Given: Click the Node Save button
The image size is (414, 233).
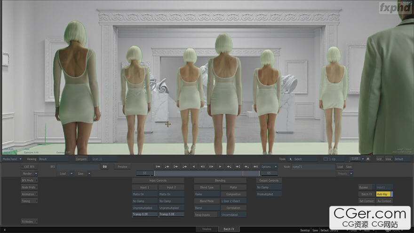Looking at the screenshot, I should pyautogui.click(x=349, y=167).
